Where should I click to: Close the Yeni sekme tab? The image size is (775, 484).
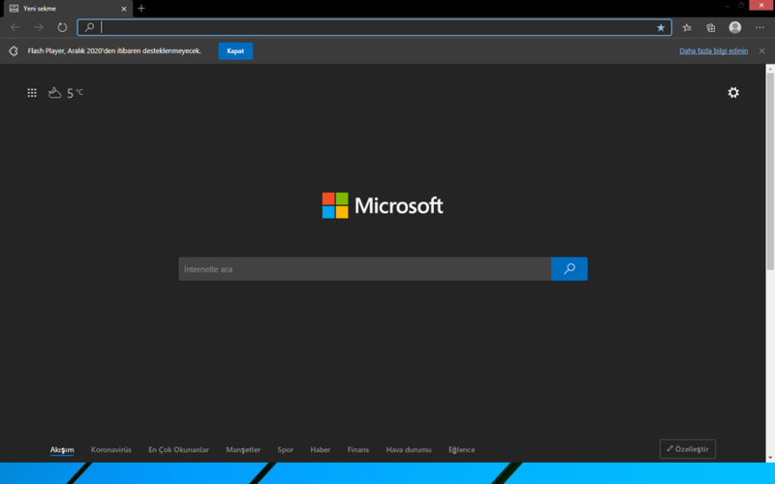[x=124, y=9]
